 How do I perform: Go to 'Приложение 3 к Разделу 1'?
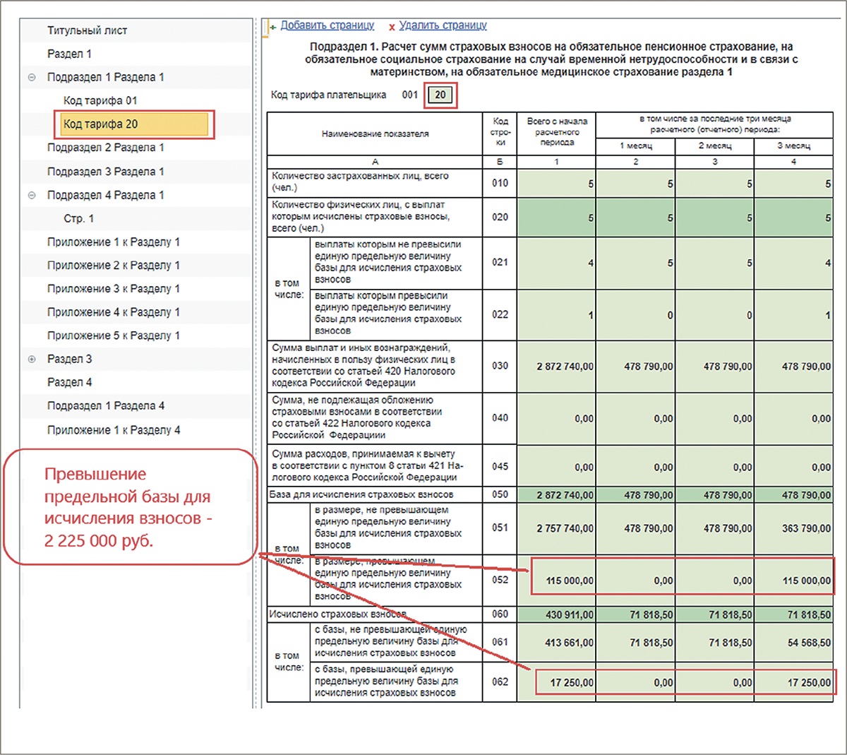(x=113, y=289)
